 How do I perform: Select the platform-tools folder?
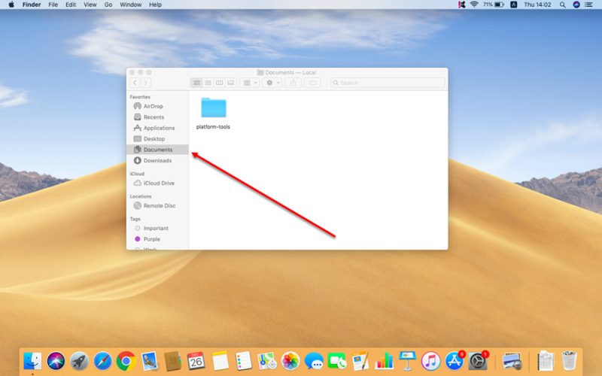coord(214,108)
